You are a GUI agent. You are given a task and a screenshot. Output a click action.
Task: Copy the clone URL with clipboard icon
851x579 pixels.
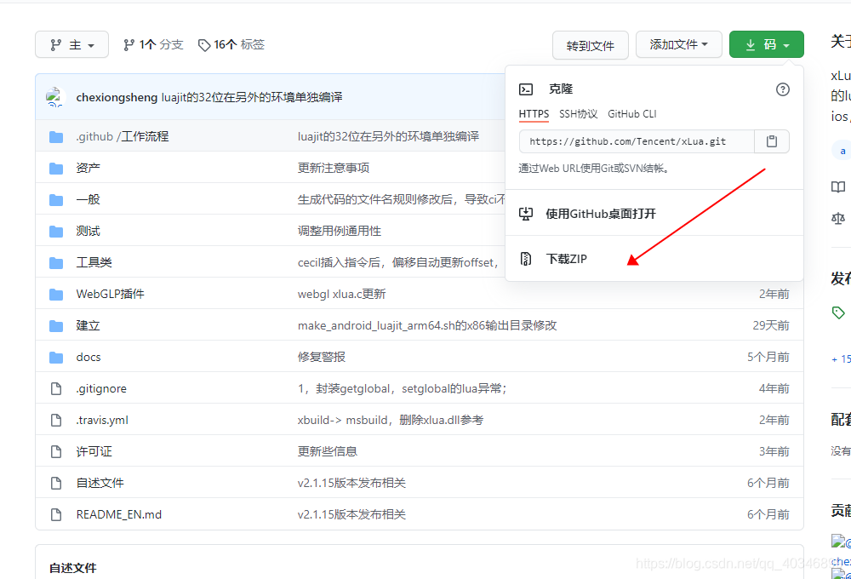pyautogui.click(x=771, y=141)
